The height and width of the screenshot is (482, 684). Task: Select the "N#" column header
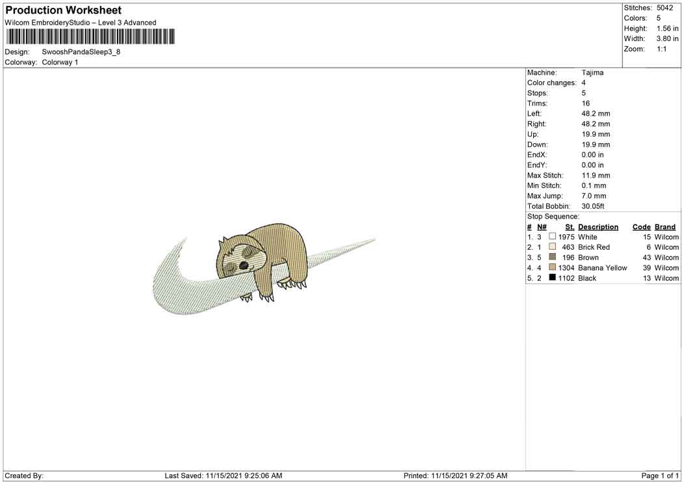coord(542,227)
